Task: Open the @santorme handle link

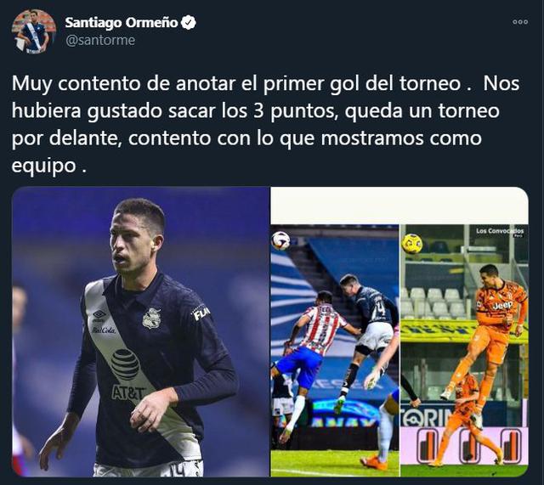Action: [100, 40]
